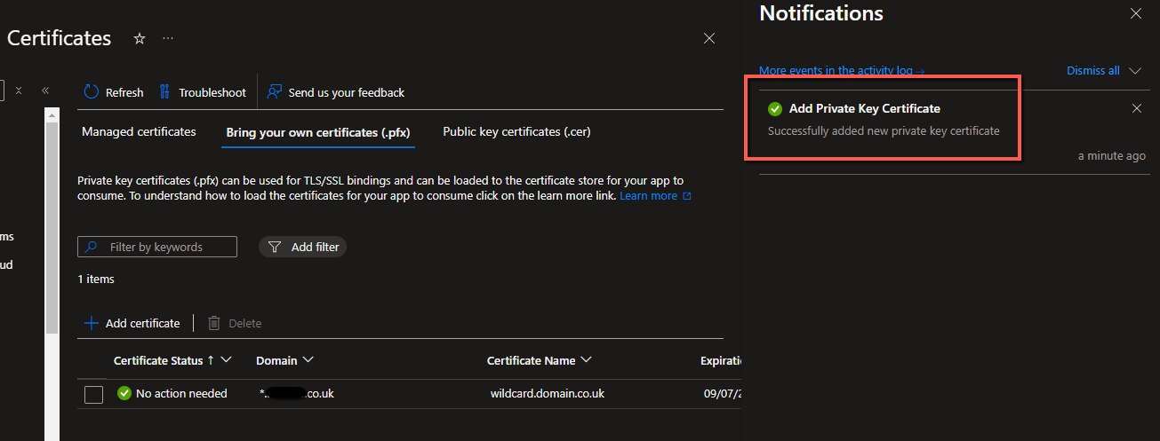Expand Certificate Status column dropdown
Screen dimensions: 1160x441
coord(226,360)
